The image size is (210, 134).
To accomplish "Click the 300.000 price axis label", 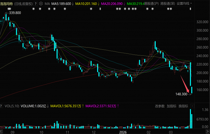I will pyautogui.click(x=202, y=30).
